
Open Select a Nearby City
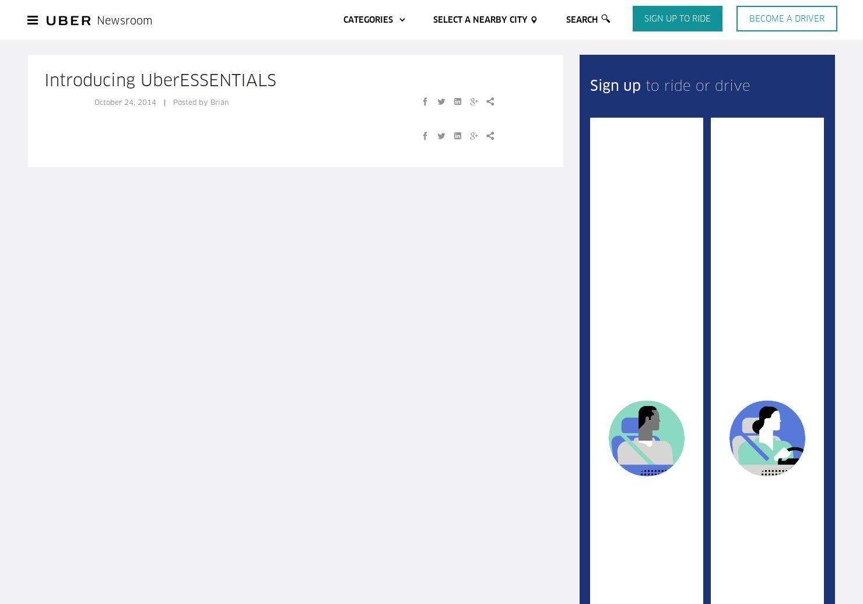pos(485,20)
